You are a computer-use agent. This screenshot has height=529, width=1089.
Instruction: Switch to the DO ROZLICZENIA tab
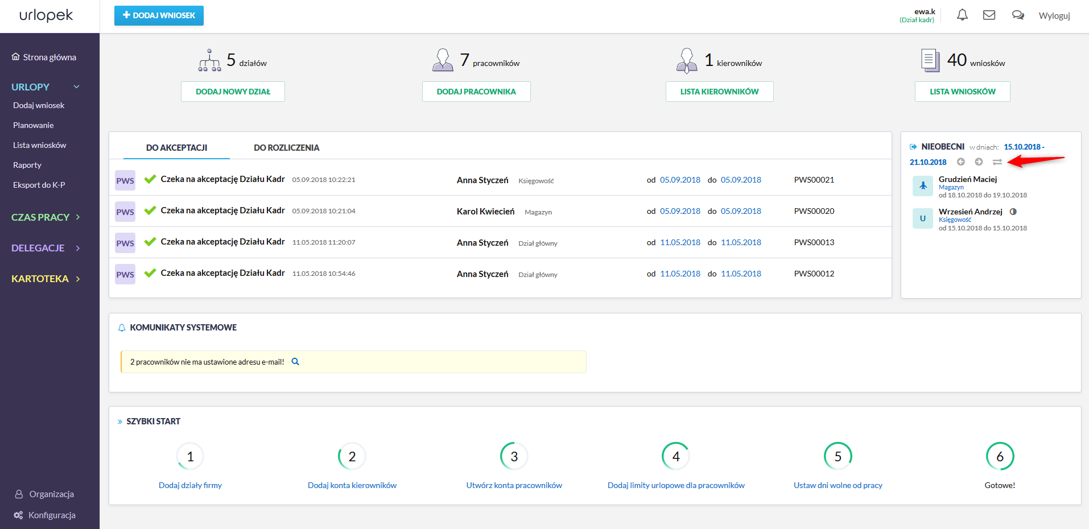point(286,147)
